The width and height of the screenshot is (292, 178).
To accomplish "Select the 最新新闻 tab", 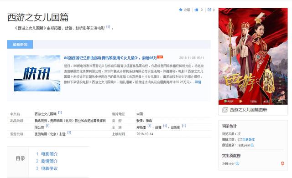I will pyautogui.click(x=20, y=45).
